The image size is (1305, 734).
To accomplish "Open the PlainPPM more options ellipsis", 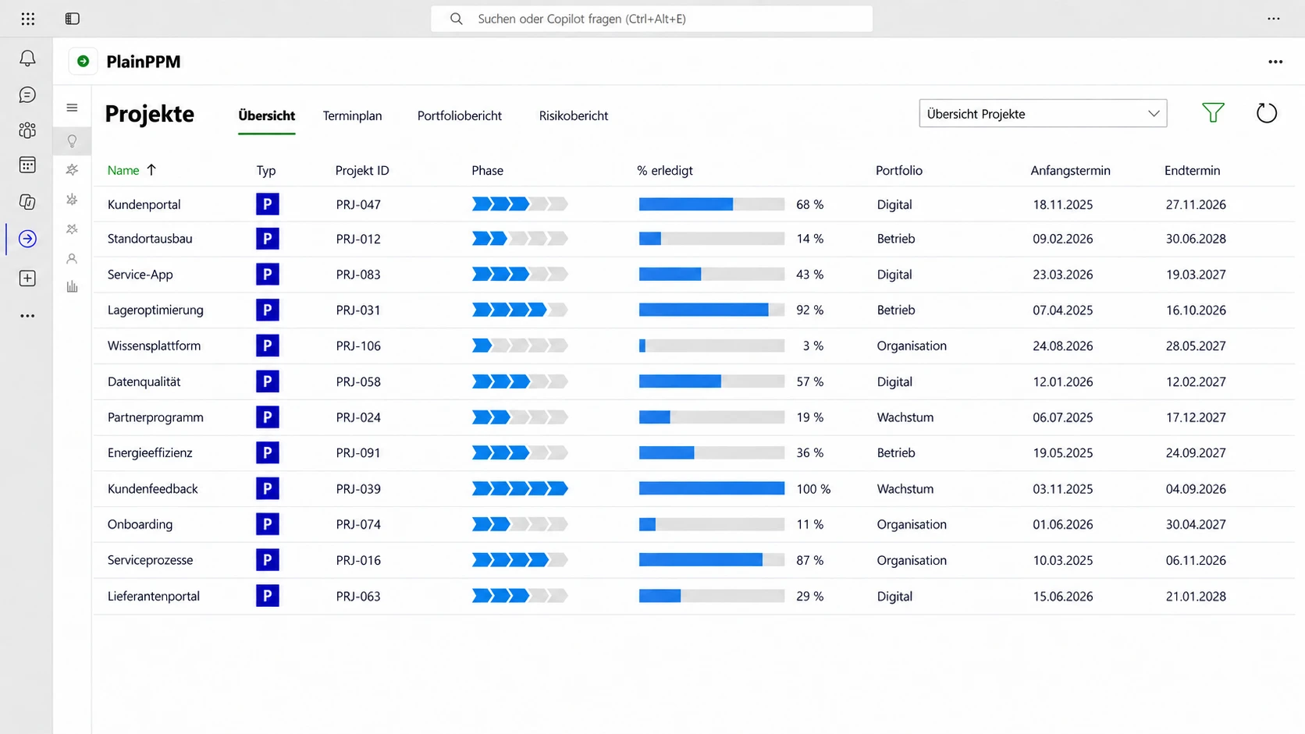I will click(x=1275, y=62).
